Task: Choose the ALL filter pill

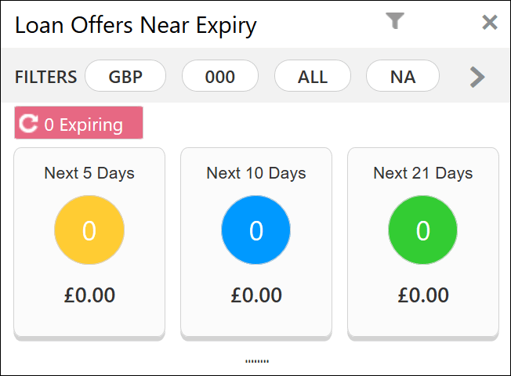Action: [313, 76]
